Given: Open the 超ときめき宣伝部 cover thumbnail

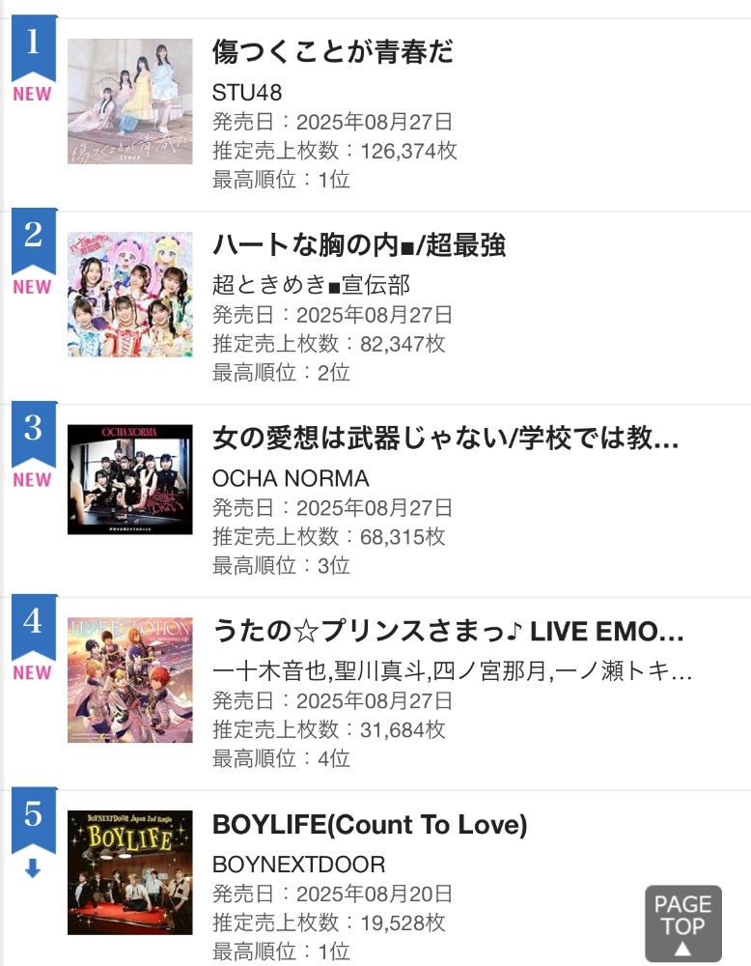Looking at the screenshot, I should point(130,295).
